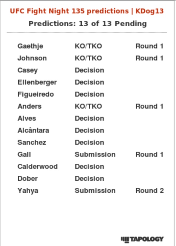Select the Figueiredo pick
The height and width of the screenshot is (246, 176).
[x=35, y=94]
